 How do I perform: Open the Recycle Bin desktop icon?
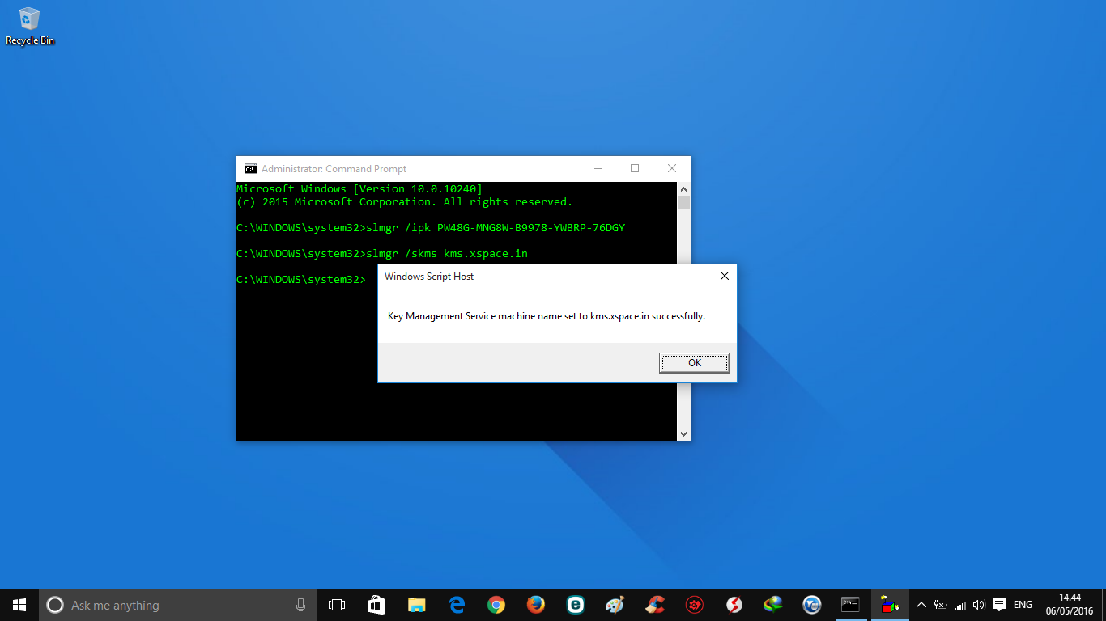30,27
